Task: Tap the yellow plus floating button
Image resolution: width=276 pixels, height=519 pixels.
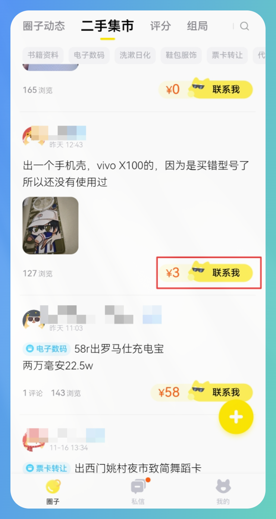Action: pos(236,417)
